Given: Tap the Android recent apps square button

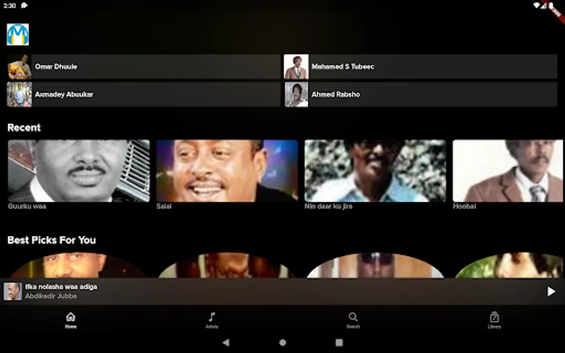Looking at the screenshot, I should coord(339,342).
